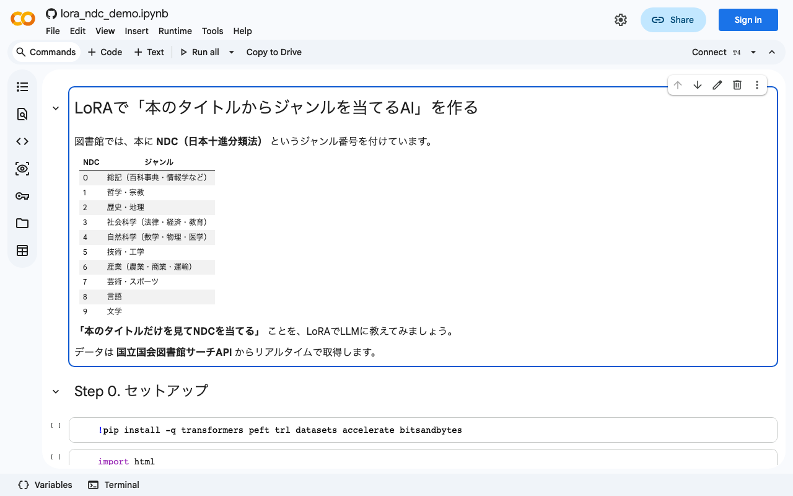This screenshot has width=793, height=496.
Task: Open the Tools menu
Action: [212, 31]
